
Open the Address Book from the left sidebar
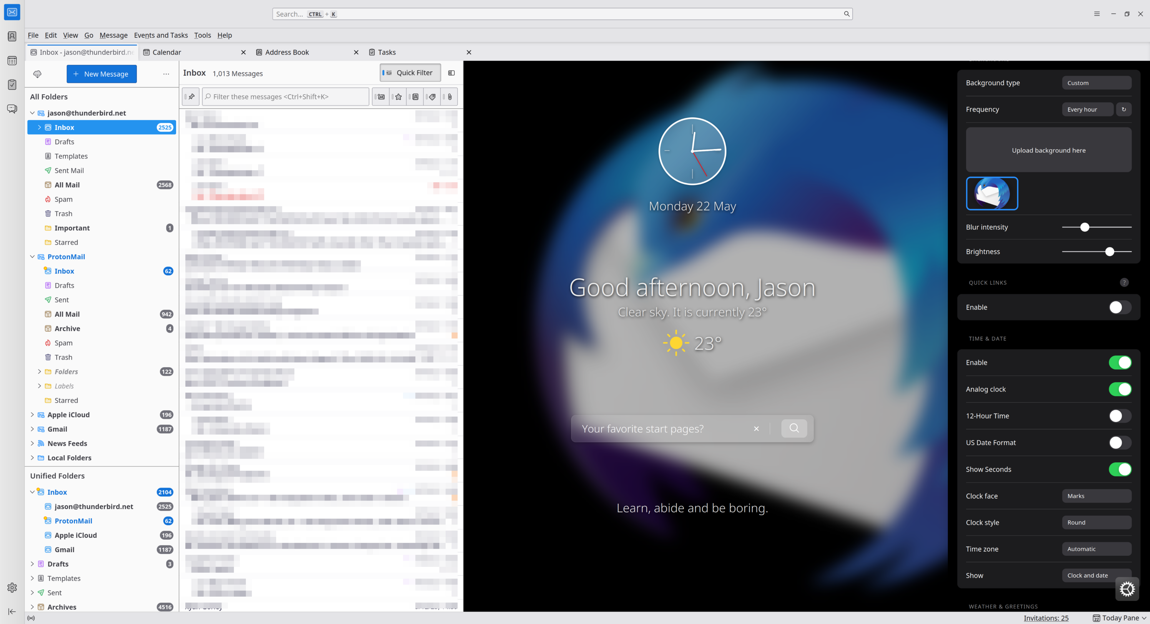coord(12,36)
